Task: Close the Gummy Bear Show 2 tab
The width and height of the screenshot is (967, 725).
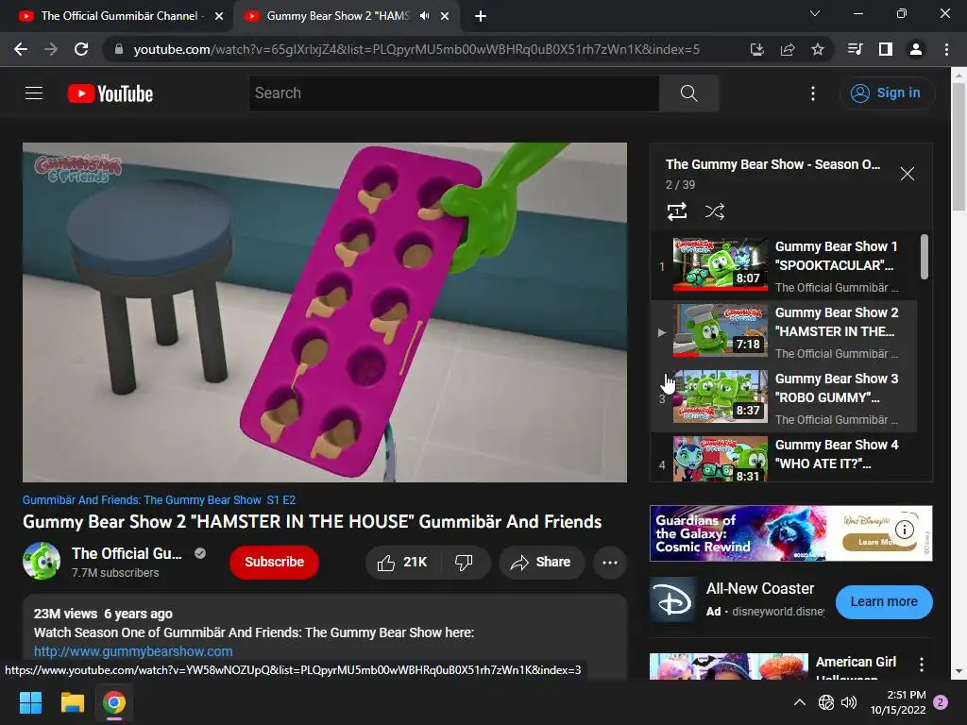Action: point(445,16)
